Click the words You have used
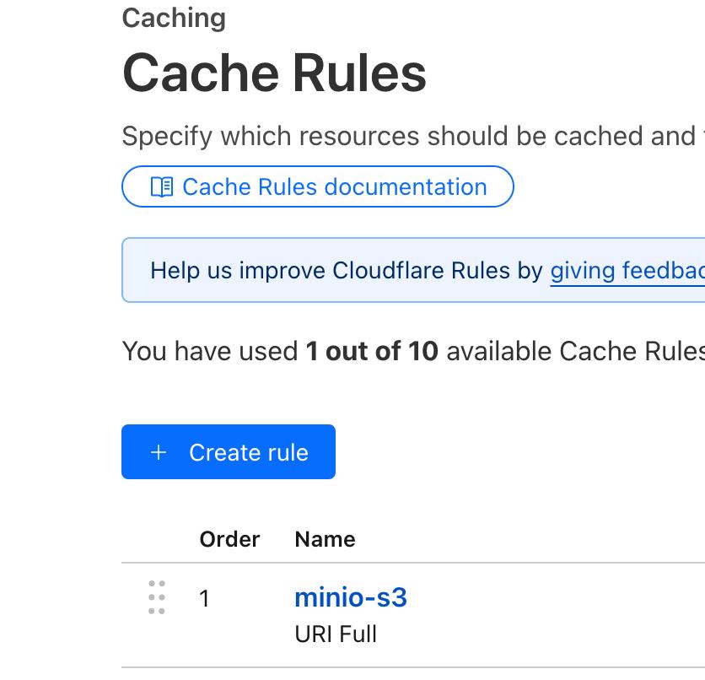The height and width of the screenshot is (680, 705). (x=209, y=351)
